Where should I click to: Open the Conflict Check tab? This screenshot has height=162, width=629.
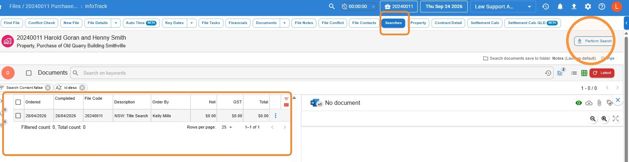(42, 23)
